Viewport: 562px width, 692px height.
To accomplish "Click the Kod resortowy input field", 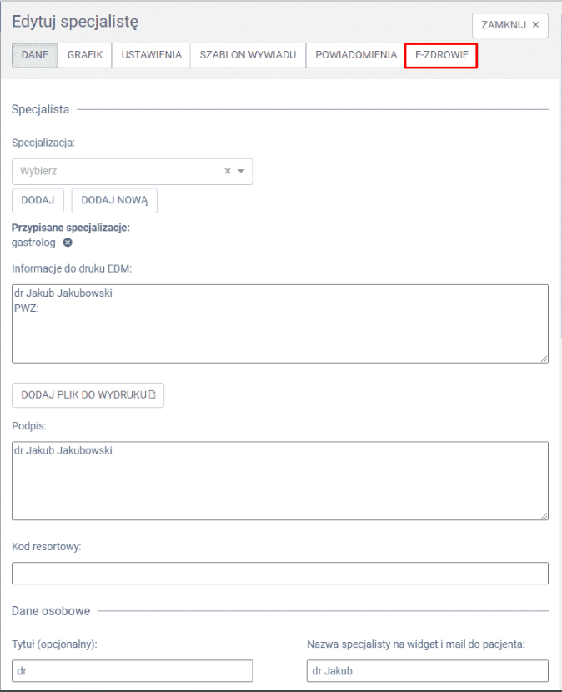I will click(279, 574).
